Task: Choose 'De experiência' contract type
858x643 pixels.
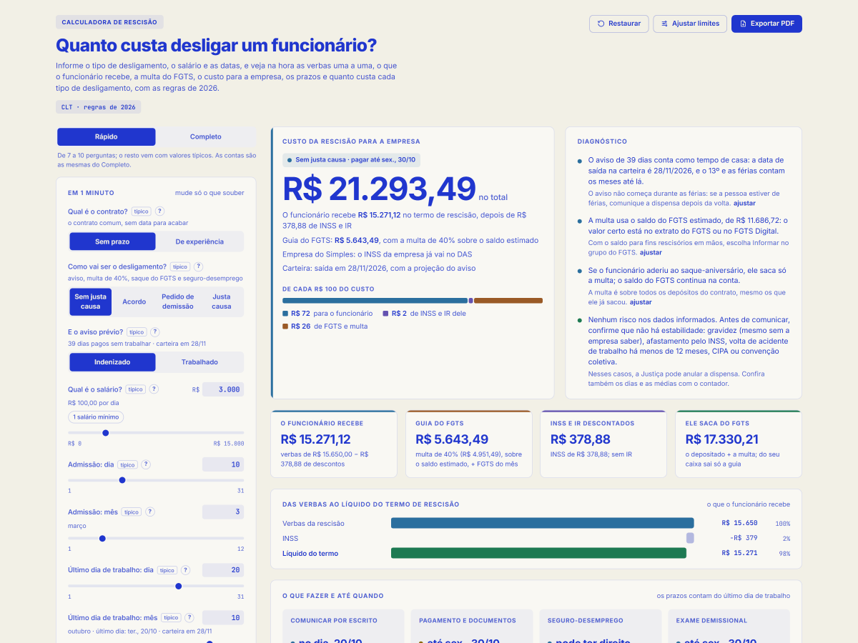Action: tap(199, 241)
